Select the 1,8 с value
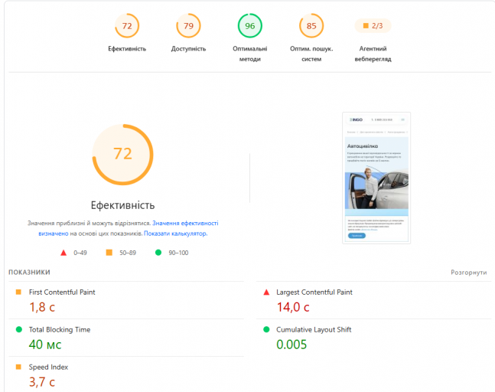This screenshot has width=495, height=392. coord(42,307)
